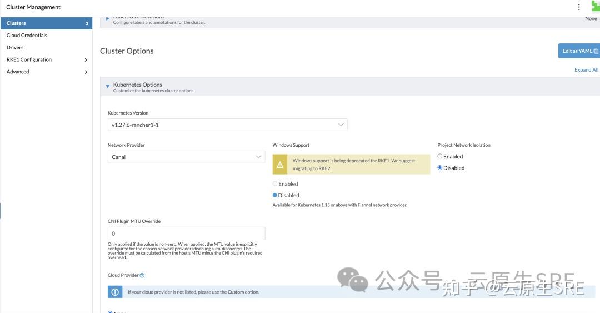Click 'Customize the kubernetes cluster options' subtitle
The height and width of the screenshot is (313, 600).
tap(153, 91)
